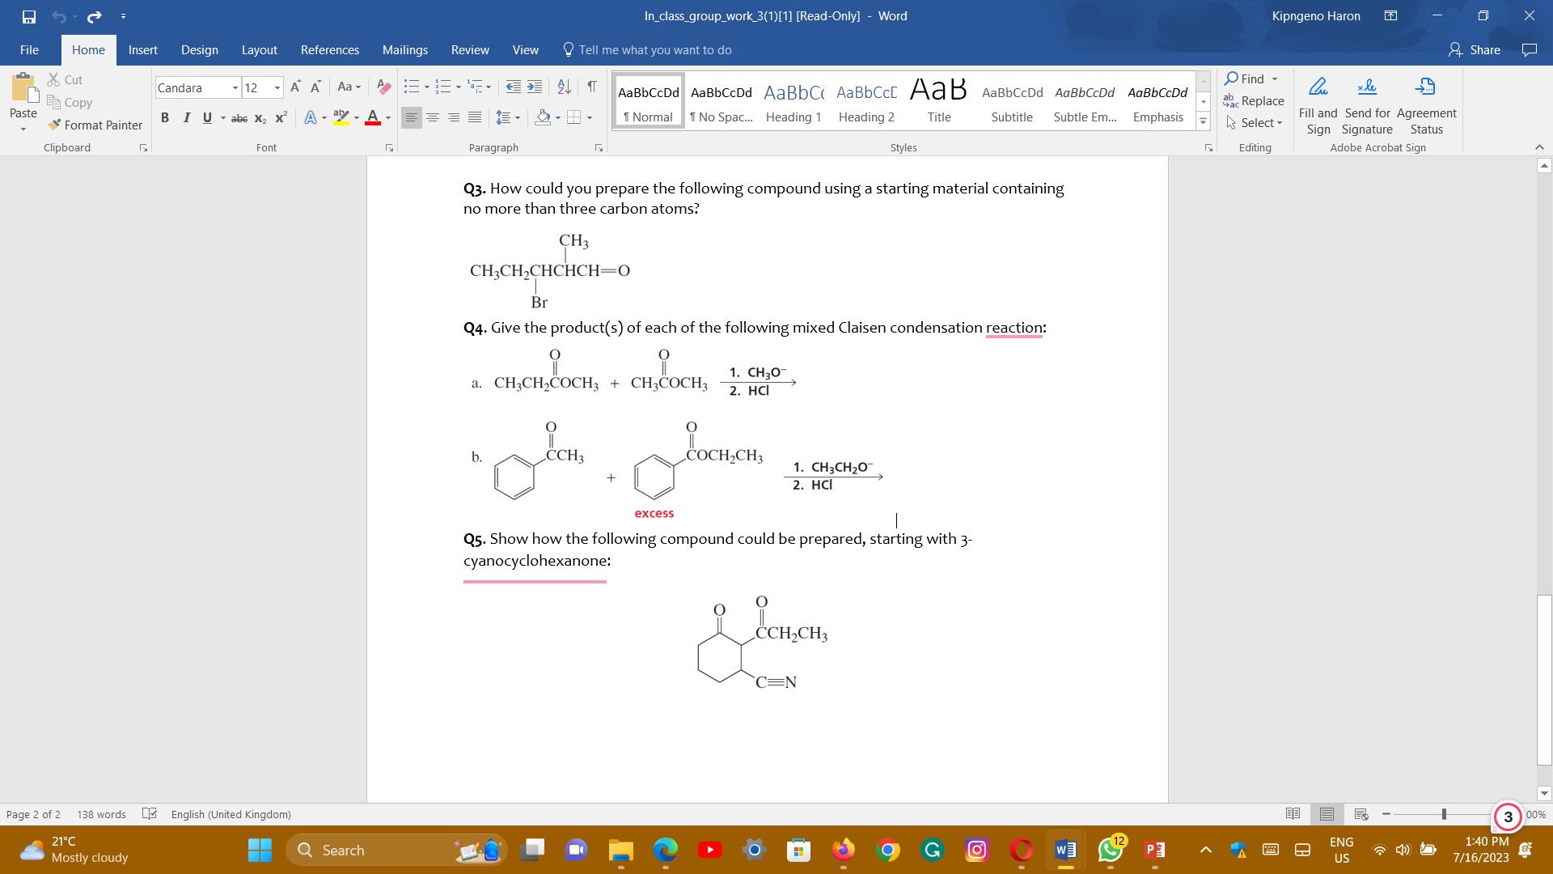1553x874 pixels.
Task: Click the Sort icon
Action: (x=565, y=87)
